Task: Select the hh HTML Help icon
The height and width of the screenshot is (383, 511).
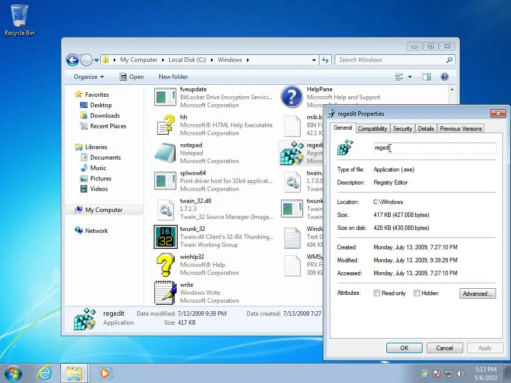Action: [x=165, y=125]
